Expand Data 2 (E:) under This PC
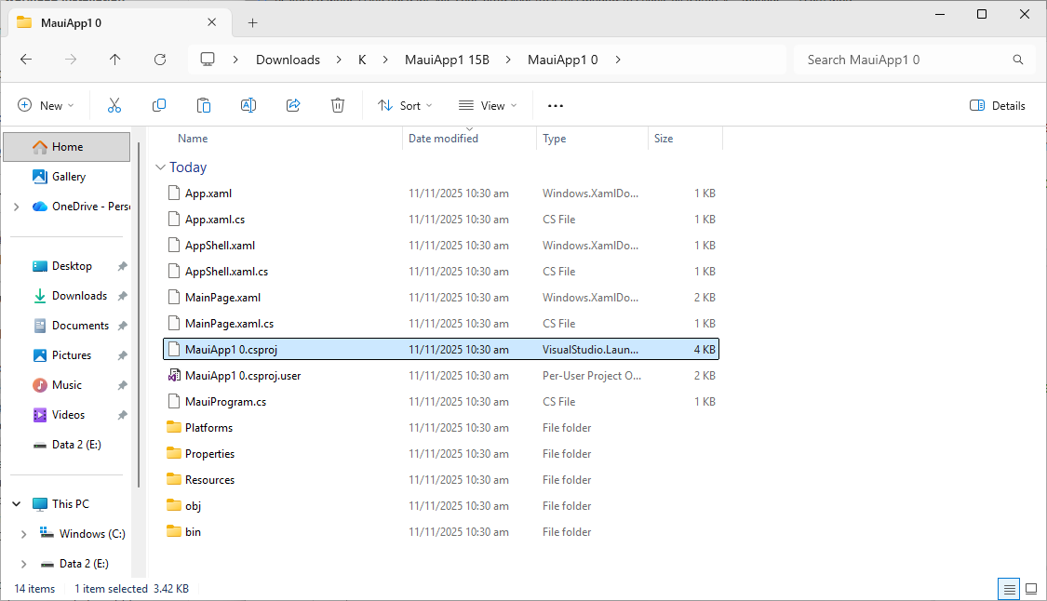This screenshot has width=1047, height=601. 24,565
